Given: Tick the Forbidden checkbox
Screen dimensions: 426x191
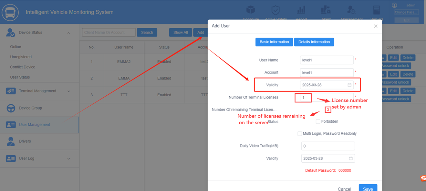Looking at the screenshot, I should click(318, 121).
